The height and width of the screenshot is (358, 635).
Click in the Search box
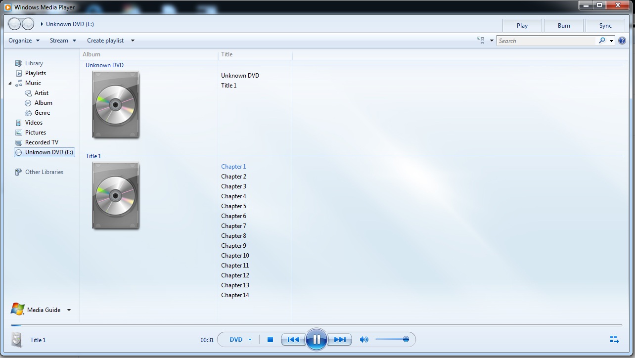click(547, 41)
